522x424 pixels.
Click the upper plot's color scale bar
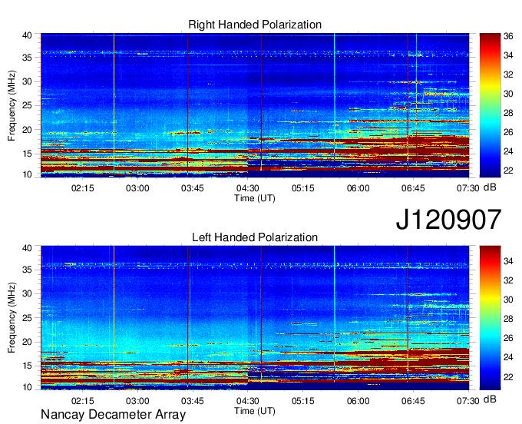point(490,105)
